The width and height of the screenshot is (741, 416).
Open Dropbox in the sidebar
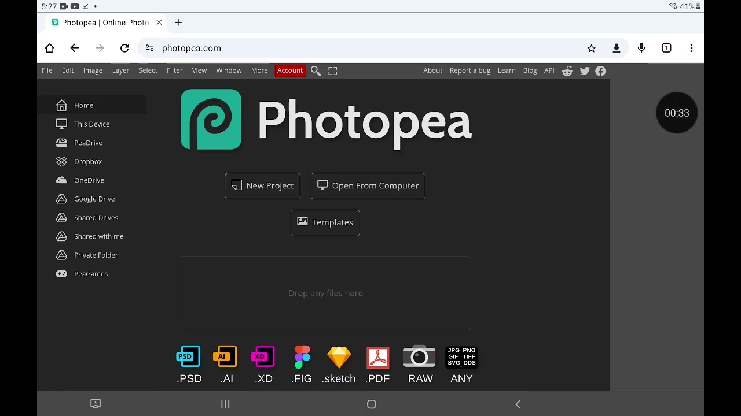coord(92,162)
